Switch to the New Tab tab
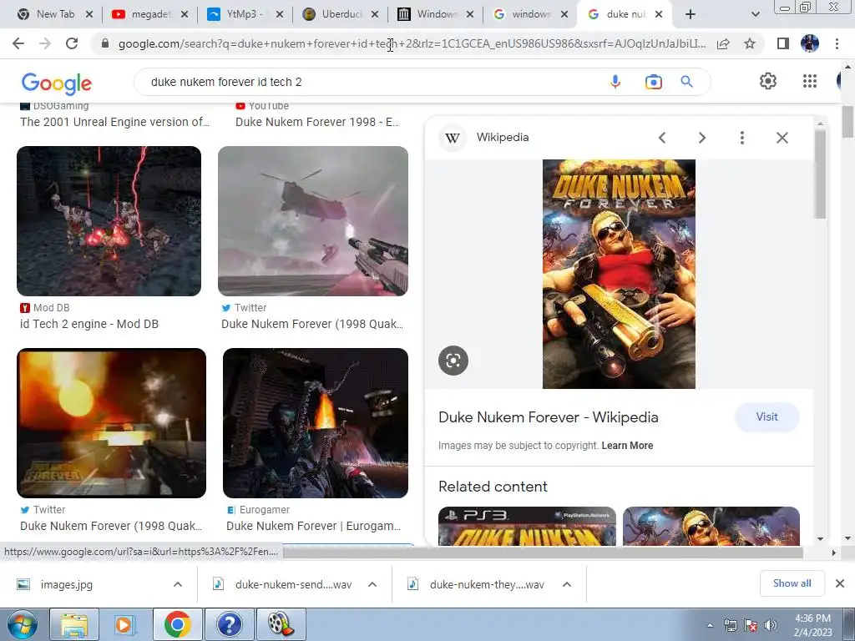 point(55,14)
